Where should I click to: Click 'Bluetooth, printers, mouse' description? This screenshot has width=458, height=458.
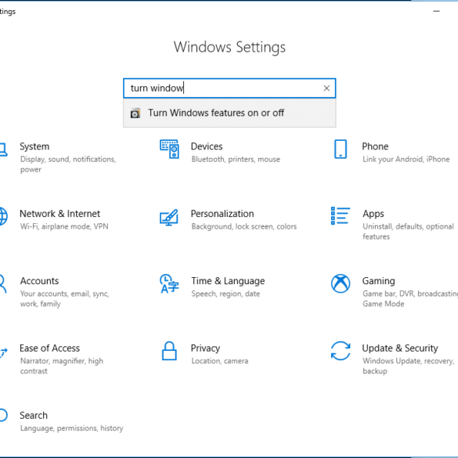pyautogui.click(x=236, y=159)
